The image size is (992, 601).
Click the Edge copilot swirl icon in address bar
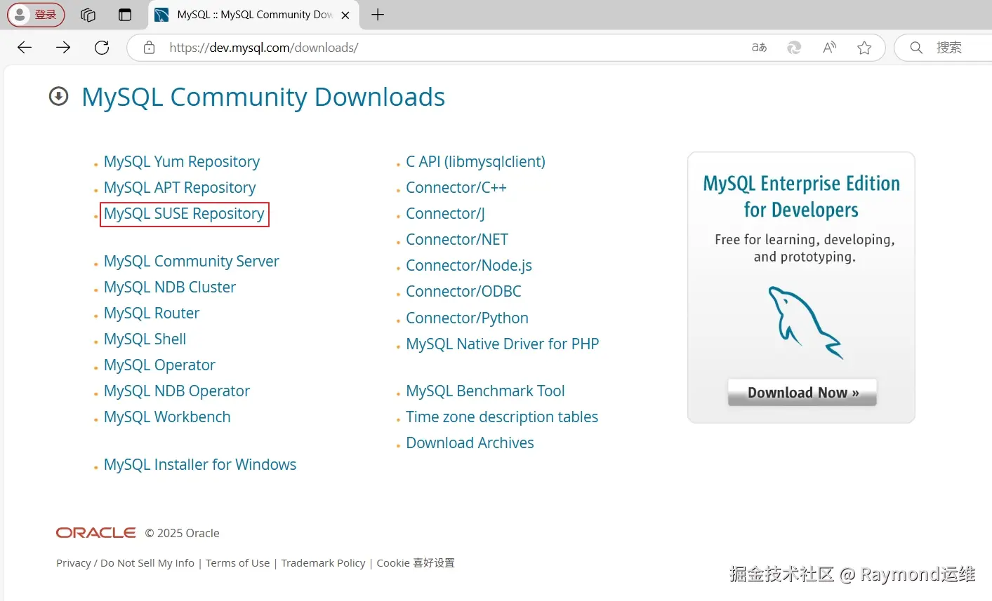click(x=794, y=48)
